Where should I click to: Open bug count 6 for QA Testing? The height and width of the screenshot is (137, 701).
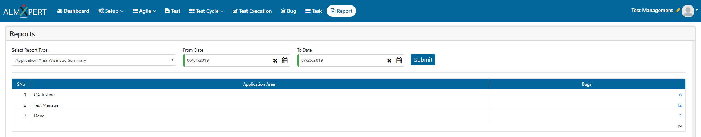pyautogui.click(x=681, y=95)
